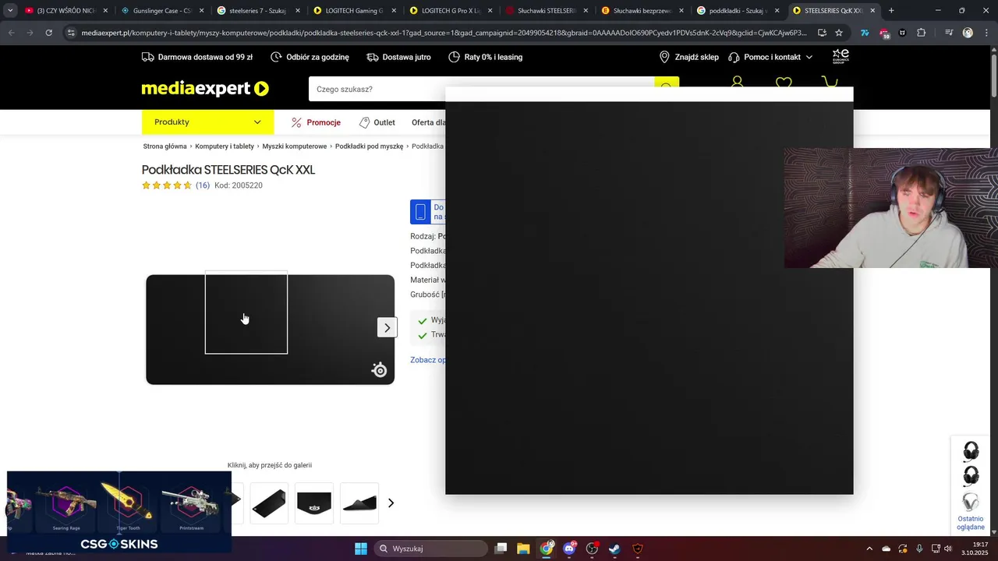Click Podkładki pod myszkę breadcrumb
998x561 pixels.
coord(369,146)
